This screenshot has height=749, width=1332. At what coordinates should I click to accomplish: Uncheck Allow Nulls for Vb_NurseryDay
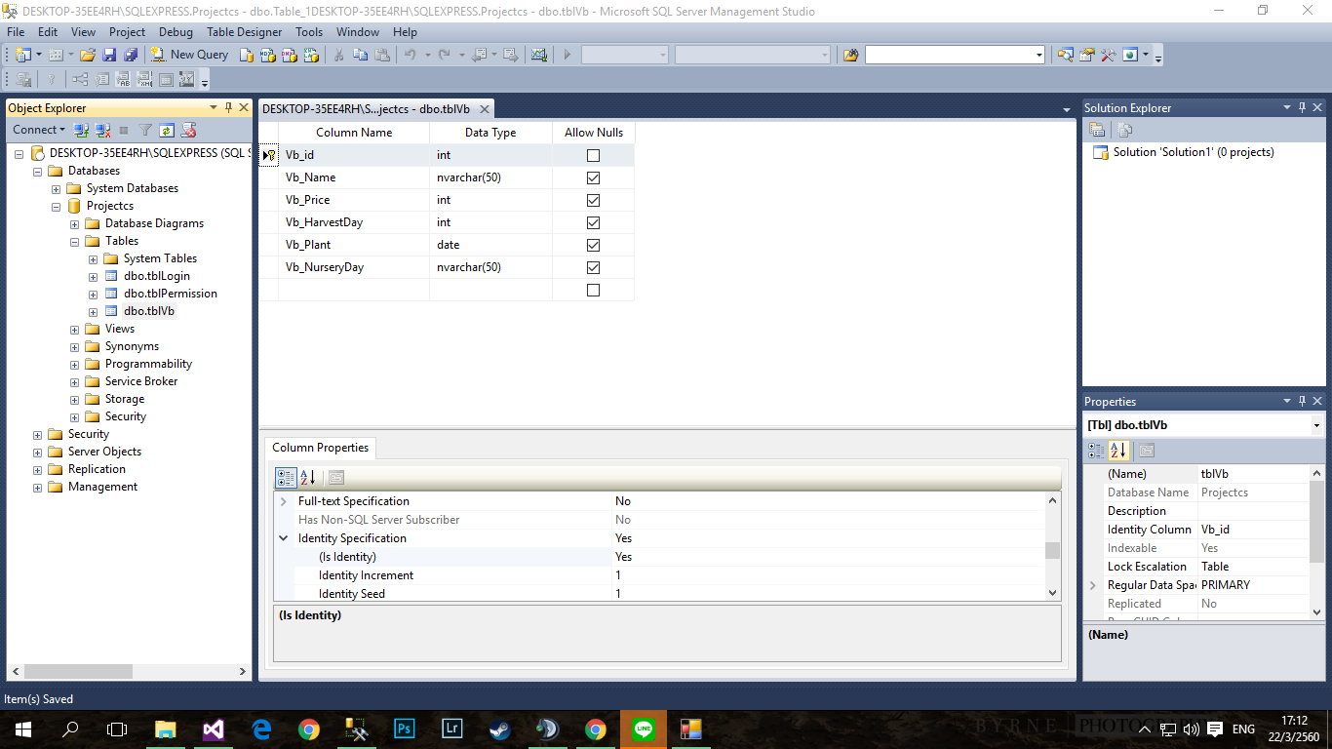[x=593, y=267]
